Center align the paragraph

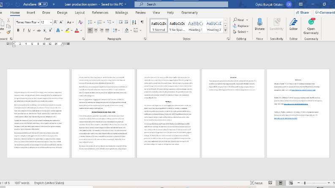click(x=96, y=30)
